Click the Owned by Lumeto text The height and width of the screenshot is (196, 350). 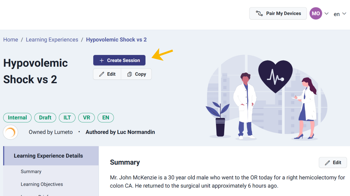click(x=51, y=132)
